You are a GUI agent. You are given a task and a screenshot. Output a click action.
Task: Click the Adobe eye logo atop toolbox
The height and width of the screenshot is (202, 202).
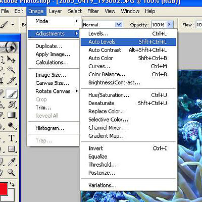tap(9, 47)
